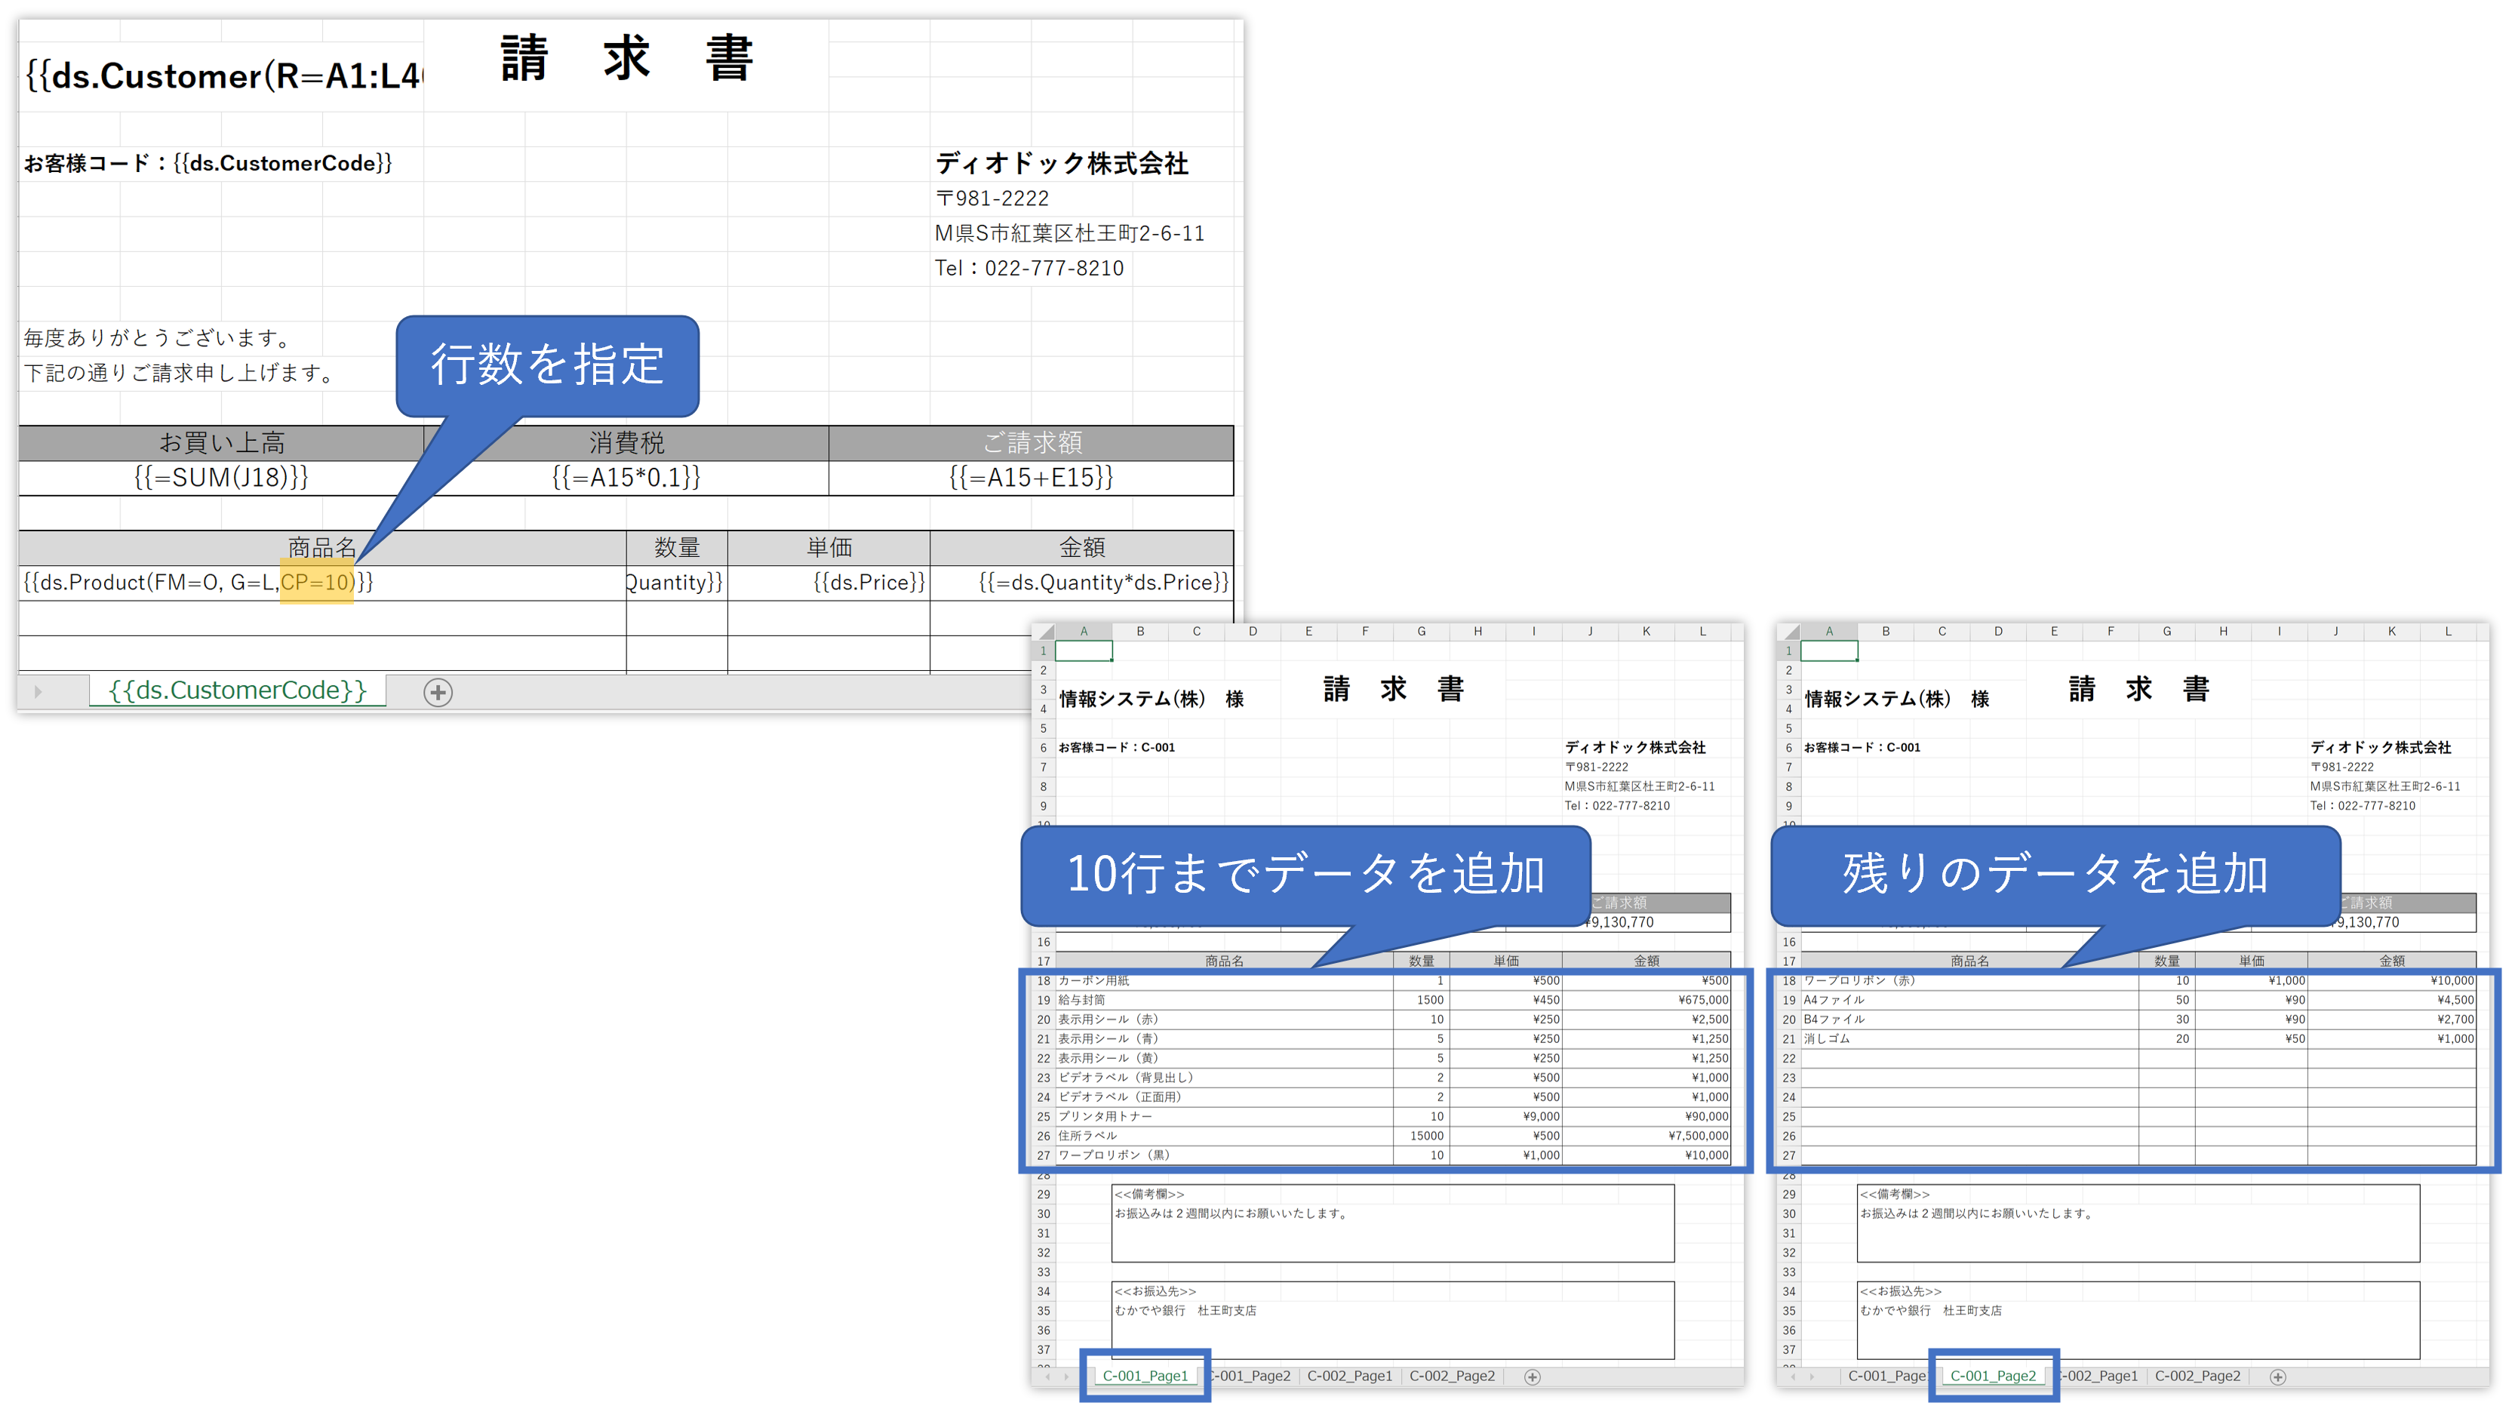The height and width of the screenshot is (1412, 2515).
Task: Click the {{=A15*0.1}} cell
Action: tap(626, 478)
